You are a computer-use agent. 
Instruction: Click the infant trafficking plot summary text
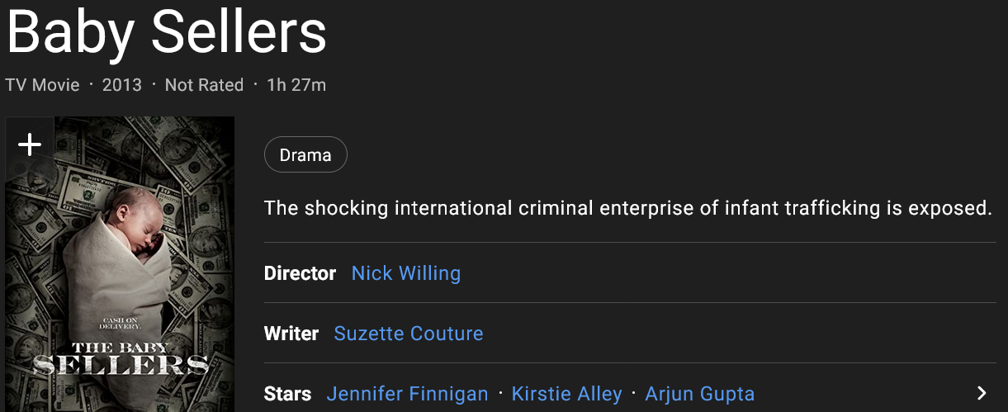click(627, 207)
